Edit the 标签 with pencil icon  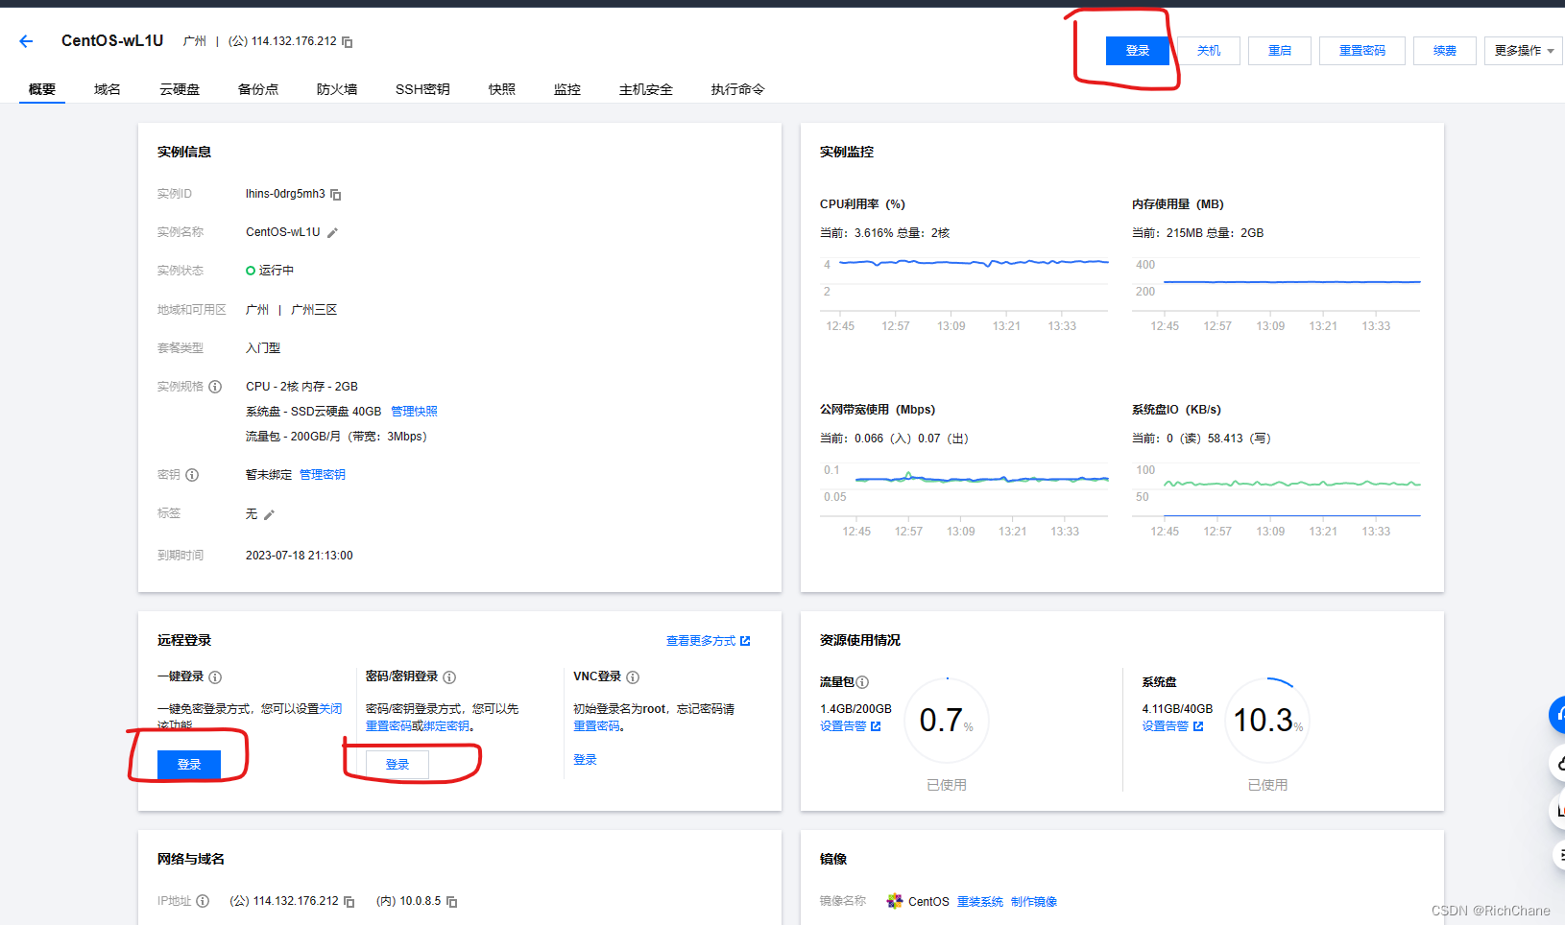click(269, 515)
